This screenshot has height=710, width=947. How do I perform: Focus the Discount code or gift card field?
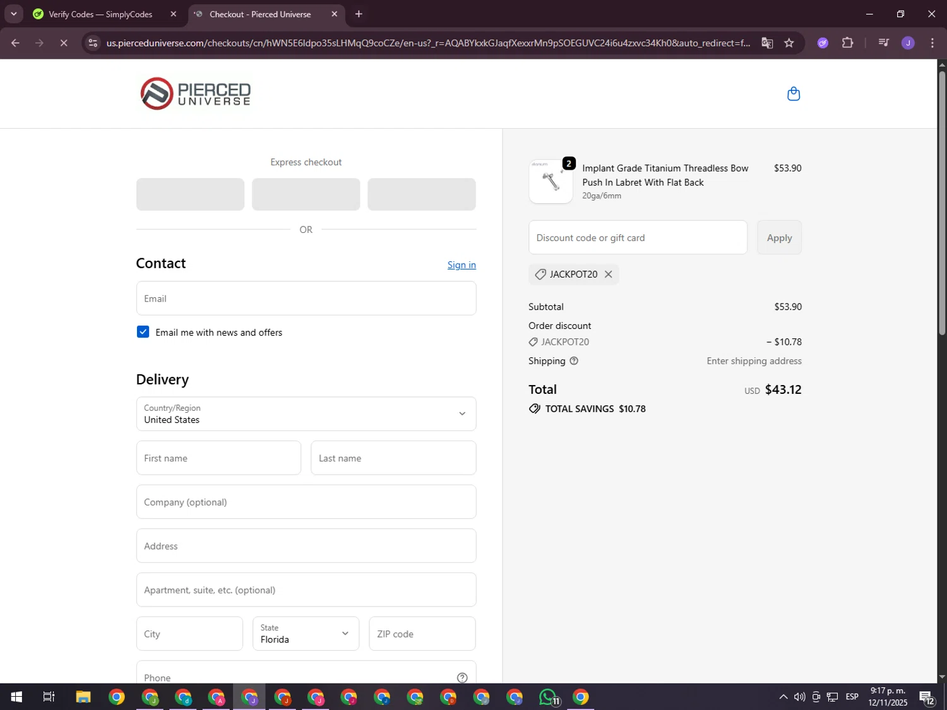[x=638, y=237]
